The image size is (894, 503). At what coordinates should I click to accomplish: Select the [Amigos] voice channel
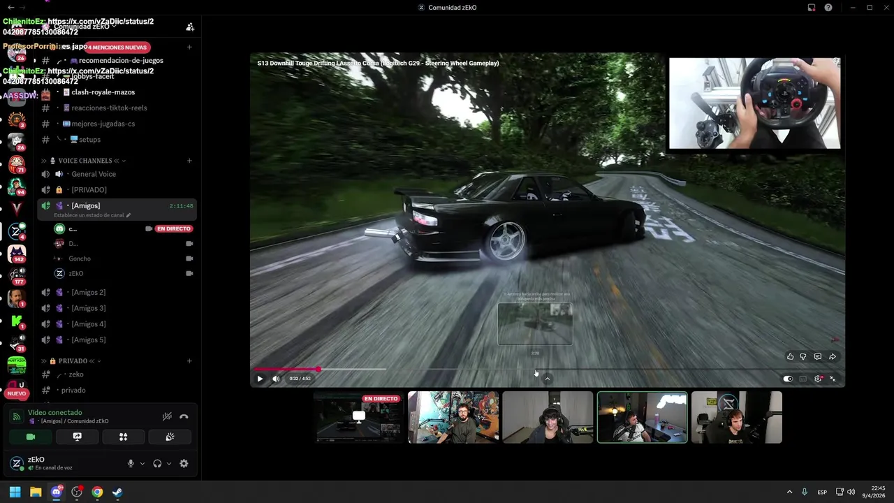117,208
